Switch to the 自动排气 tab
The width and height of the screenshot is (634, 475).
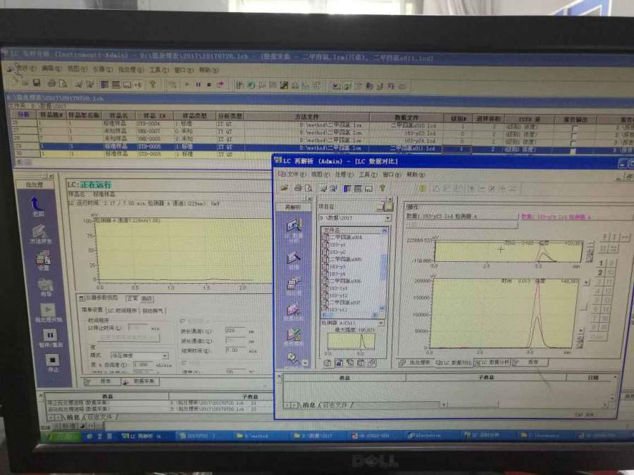click(x=153, y=310)
